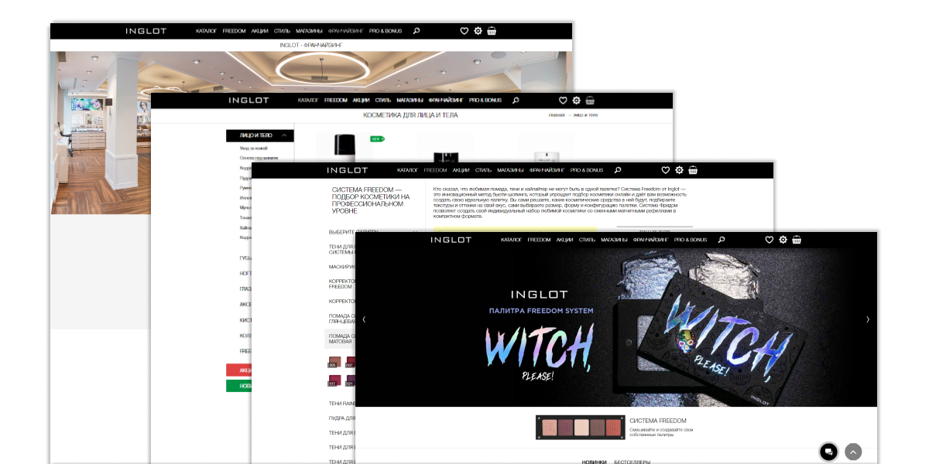Open Основа под макияж in the sidebar

click(x=259, y=158)
